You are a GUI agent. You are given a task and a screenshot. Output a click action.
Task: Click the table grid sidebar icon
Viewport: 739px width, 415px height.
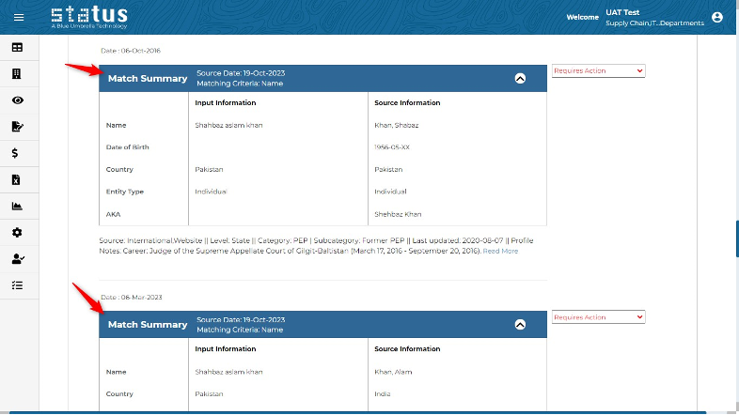tap(17, 47)
